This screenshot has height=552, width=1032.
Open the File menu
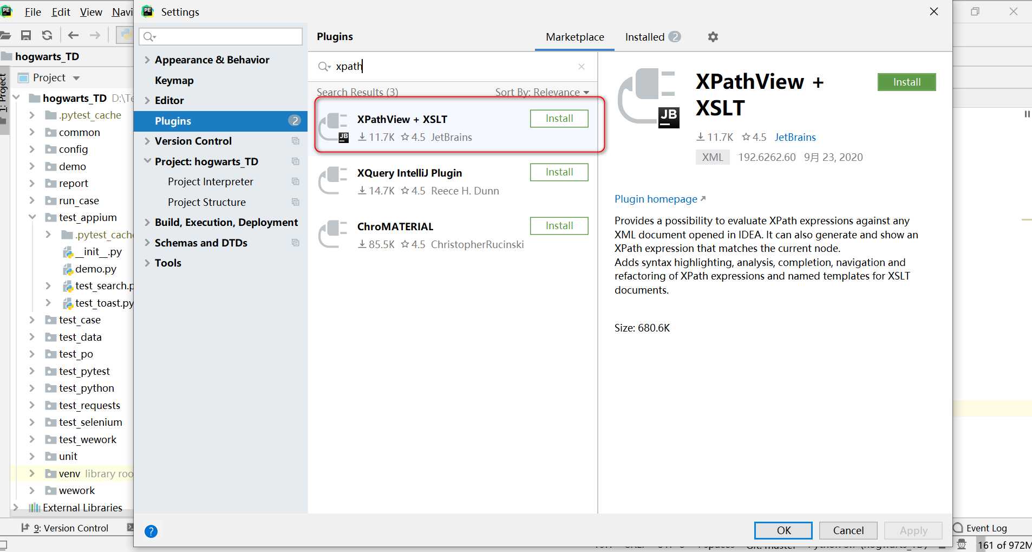[x=33, y=12]
